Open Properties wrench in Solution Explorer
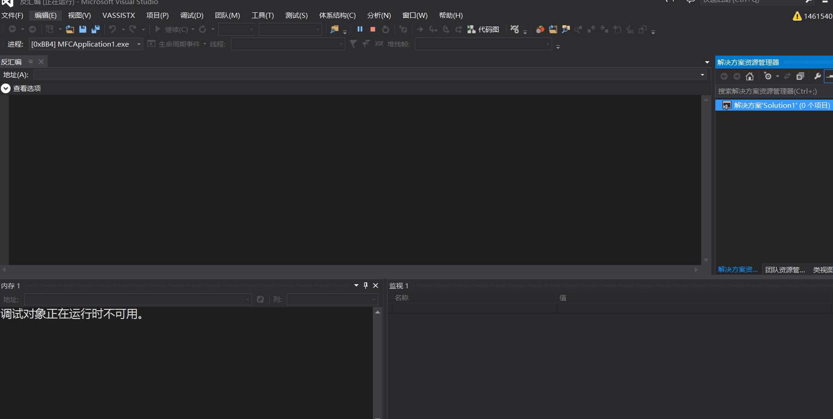Image resolution: width=833 pixels, height=419 pixels. tap(817, 76)
